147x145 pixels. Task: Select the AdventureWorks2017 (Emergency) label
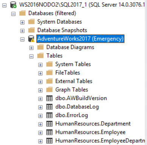coord(80,39)
